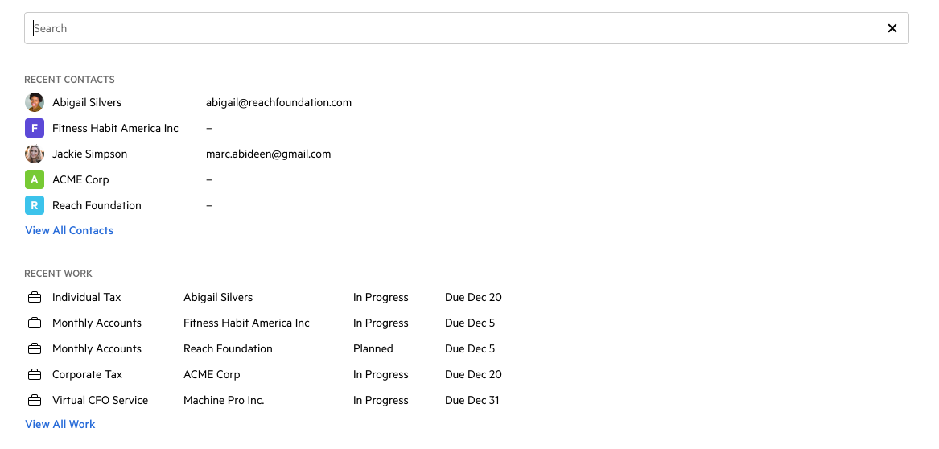Click the briefcase icon beside Individual Tax
This screenshot has height=449, width=939.
[35, 297]
